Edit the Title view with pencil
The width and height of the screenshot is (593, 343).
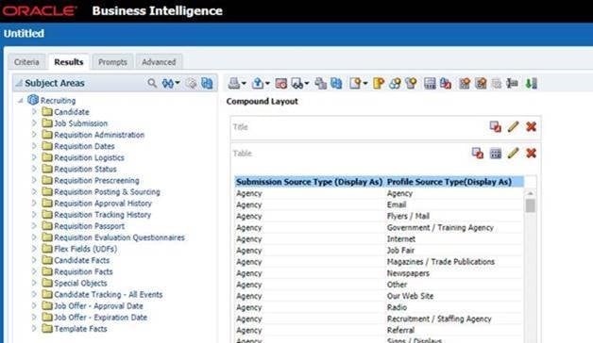click(513, 127)
